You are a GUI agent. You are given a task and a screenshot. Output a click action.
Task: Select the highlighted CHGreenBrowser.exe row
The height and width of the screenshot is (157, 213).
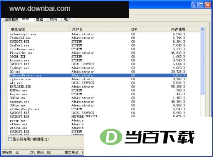coord(98,75)
